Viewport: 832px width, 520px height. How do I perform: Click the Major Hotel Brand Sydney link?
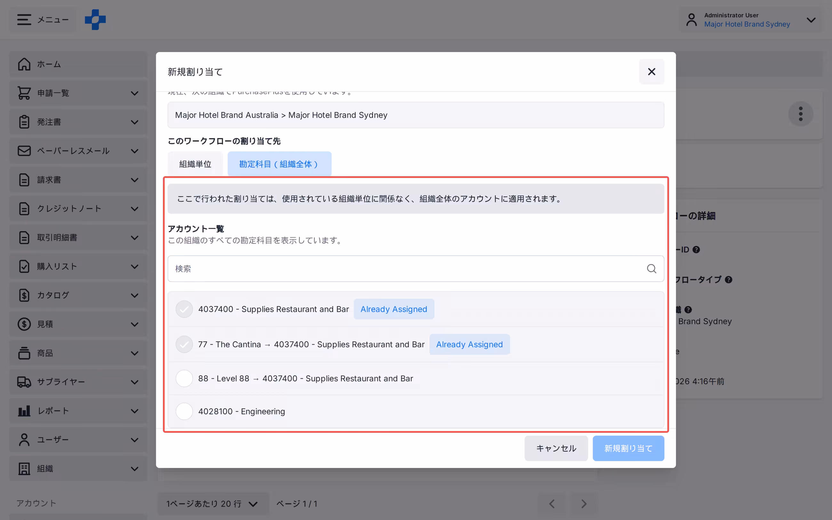(x=747, y=24)
